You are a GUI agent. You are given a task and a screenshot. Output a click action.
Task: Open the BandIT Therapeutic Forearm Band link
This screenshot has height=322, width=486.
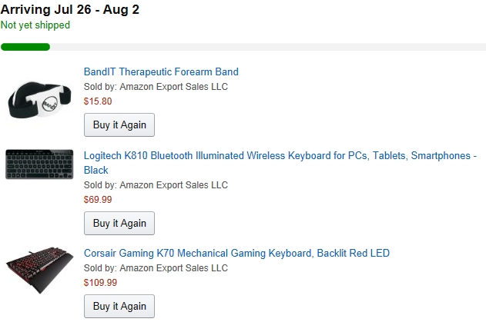pos(161,72)
